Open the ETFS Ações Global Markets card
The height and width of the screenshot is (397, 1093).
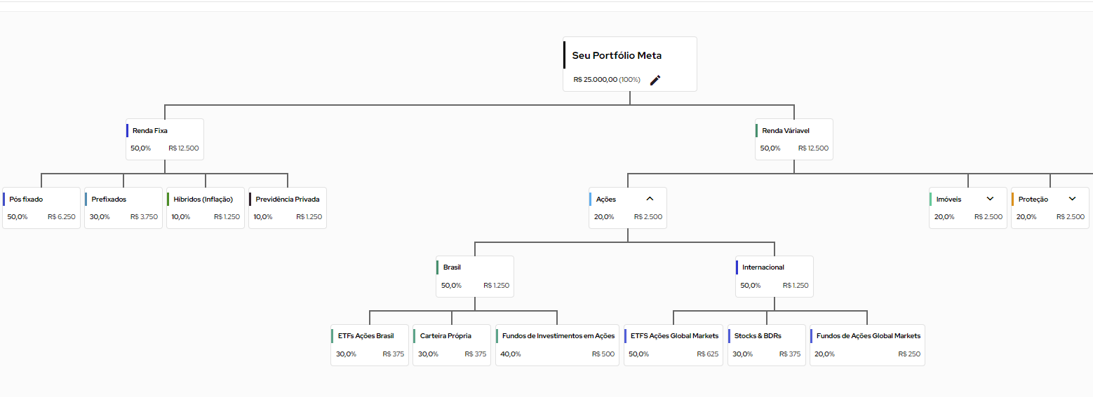[673, 344]
